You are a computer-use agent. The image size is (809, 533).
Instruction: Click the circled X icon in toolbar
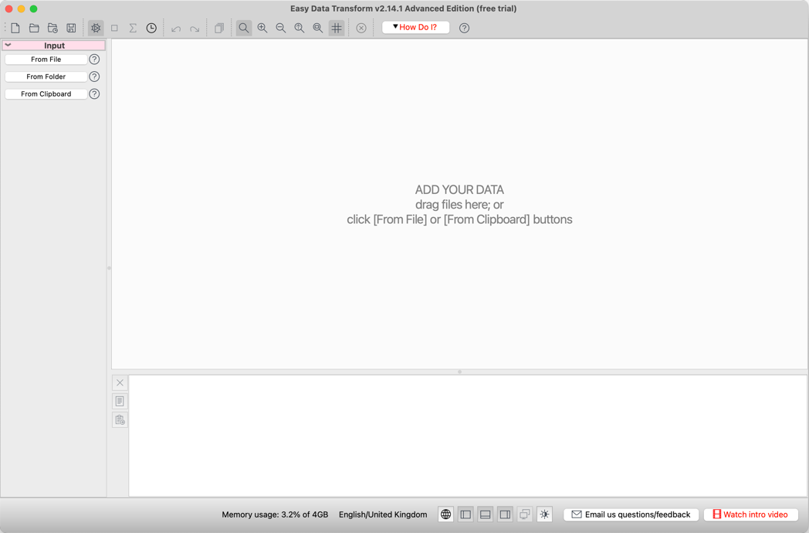(x=361, y=28)
